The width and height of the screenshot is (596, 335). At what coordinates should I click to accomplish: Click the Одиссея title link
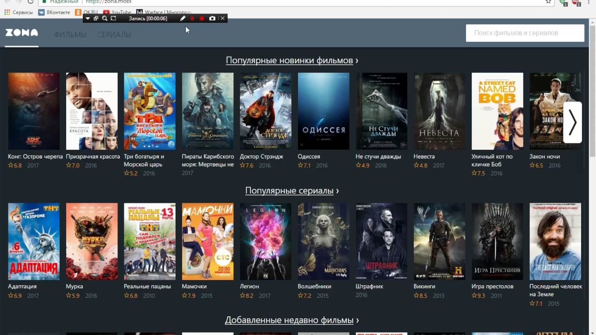tap(309, 157)
